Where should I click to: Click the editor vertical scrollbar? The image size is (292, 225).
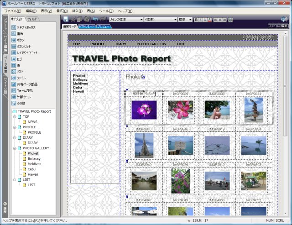[x=285, y=123]
